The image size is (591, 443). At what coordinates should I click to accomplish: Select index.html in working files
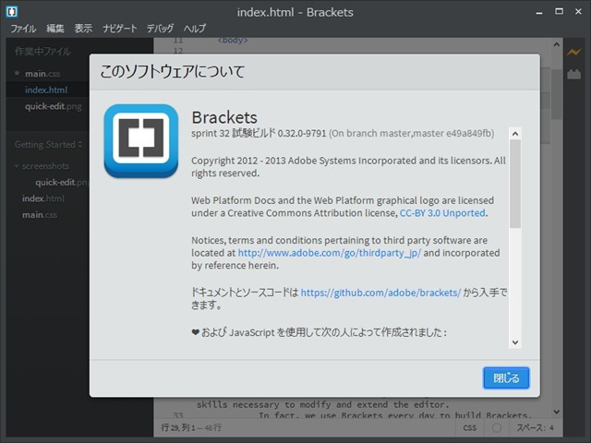(x=46, y=90)
